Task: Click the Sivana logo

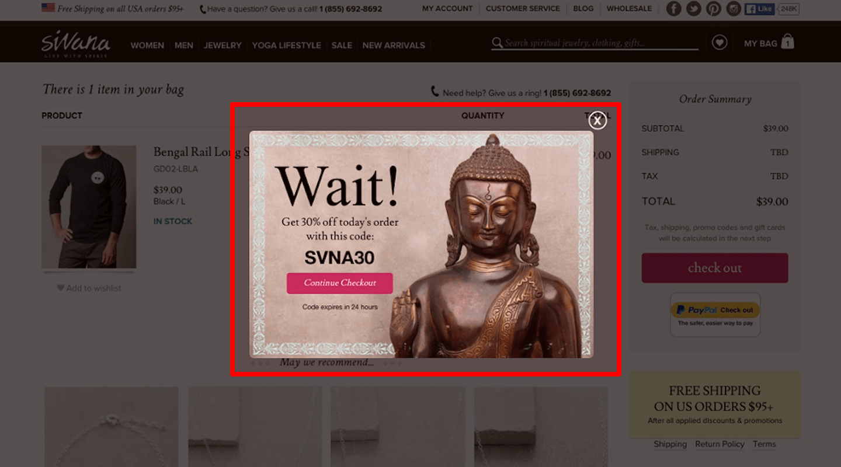Action: (x=76, y=43)
